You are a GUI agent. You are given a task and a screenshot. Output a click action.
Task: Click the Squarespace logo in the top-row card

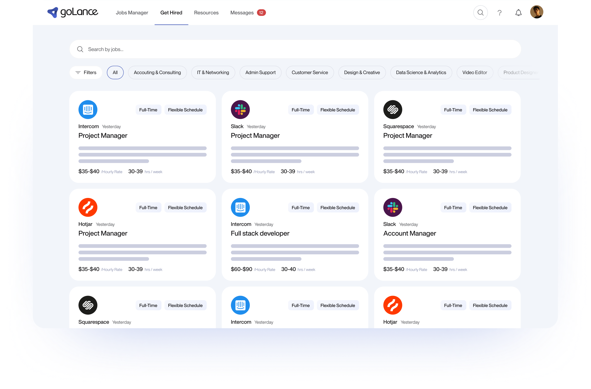[x=392, y=109]
